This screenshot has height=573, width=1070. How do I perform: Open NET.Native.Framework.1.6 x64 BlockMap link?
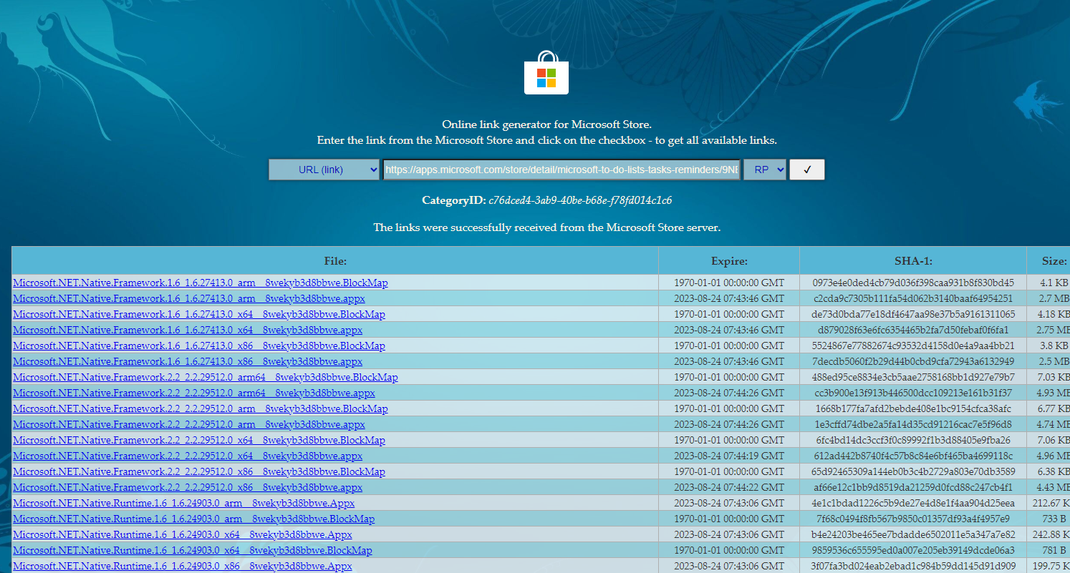point(198,314)
